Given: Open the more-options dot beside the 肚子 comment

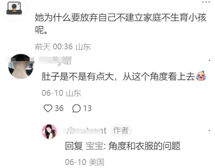Looking at the screenshot, I should (x=210, y=60).
